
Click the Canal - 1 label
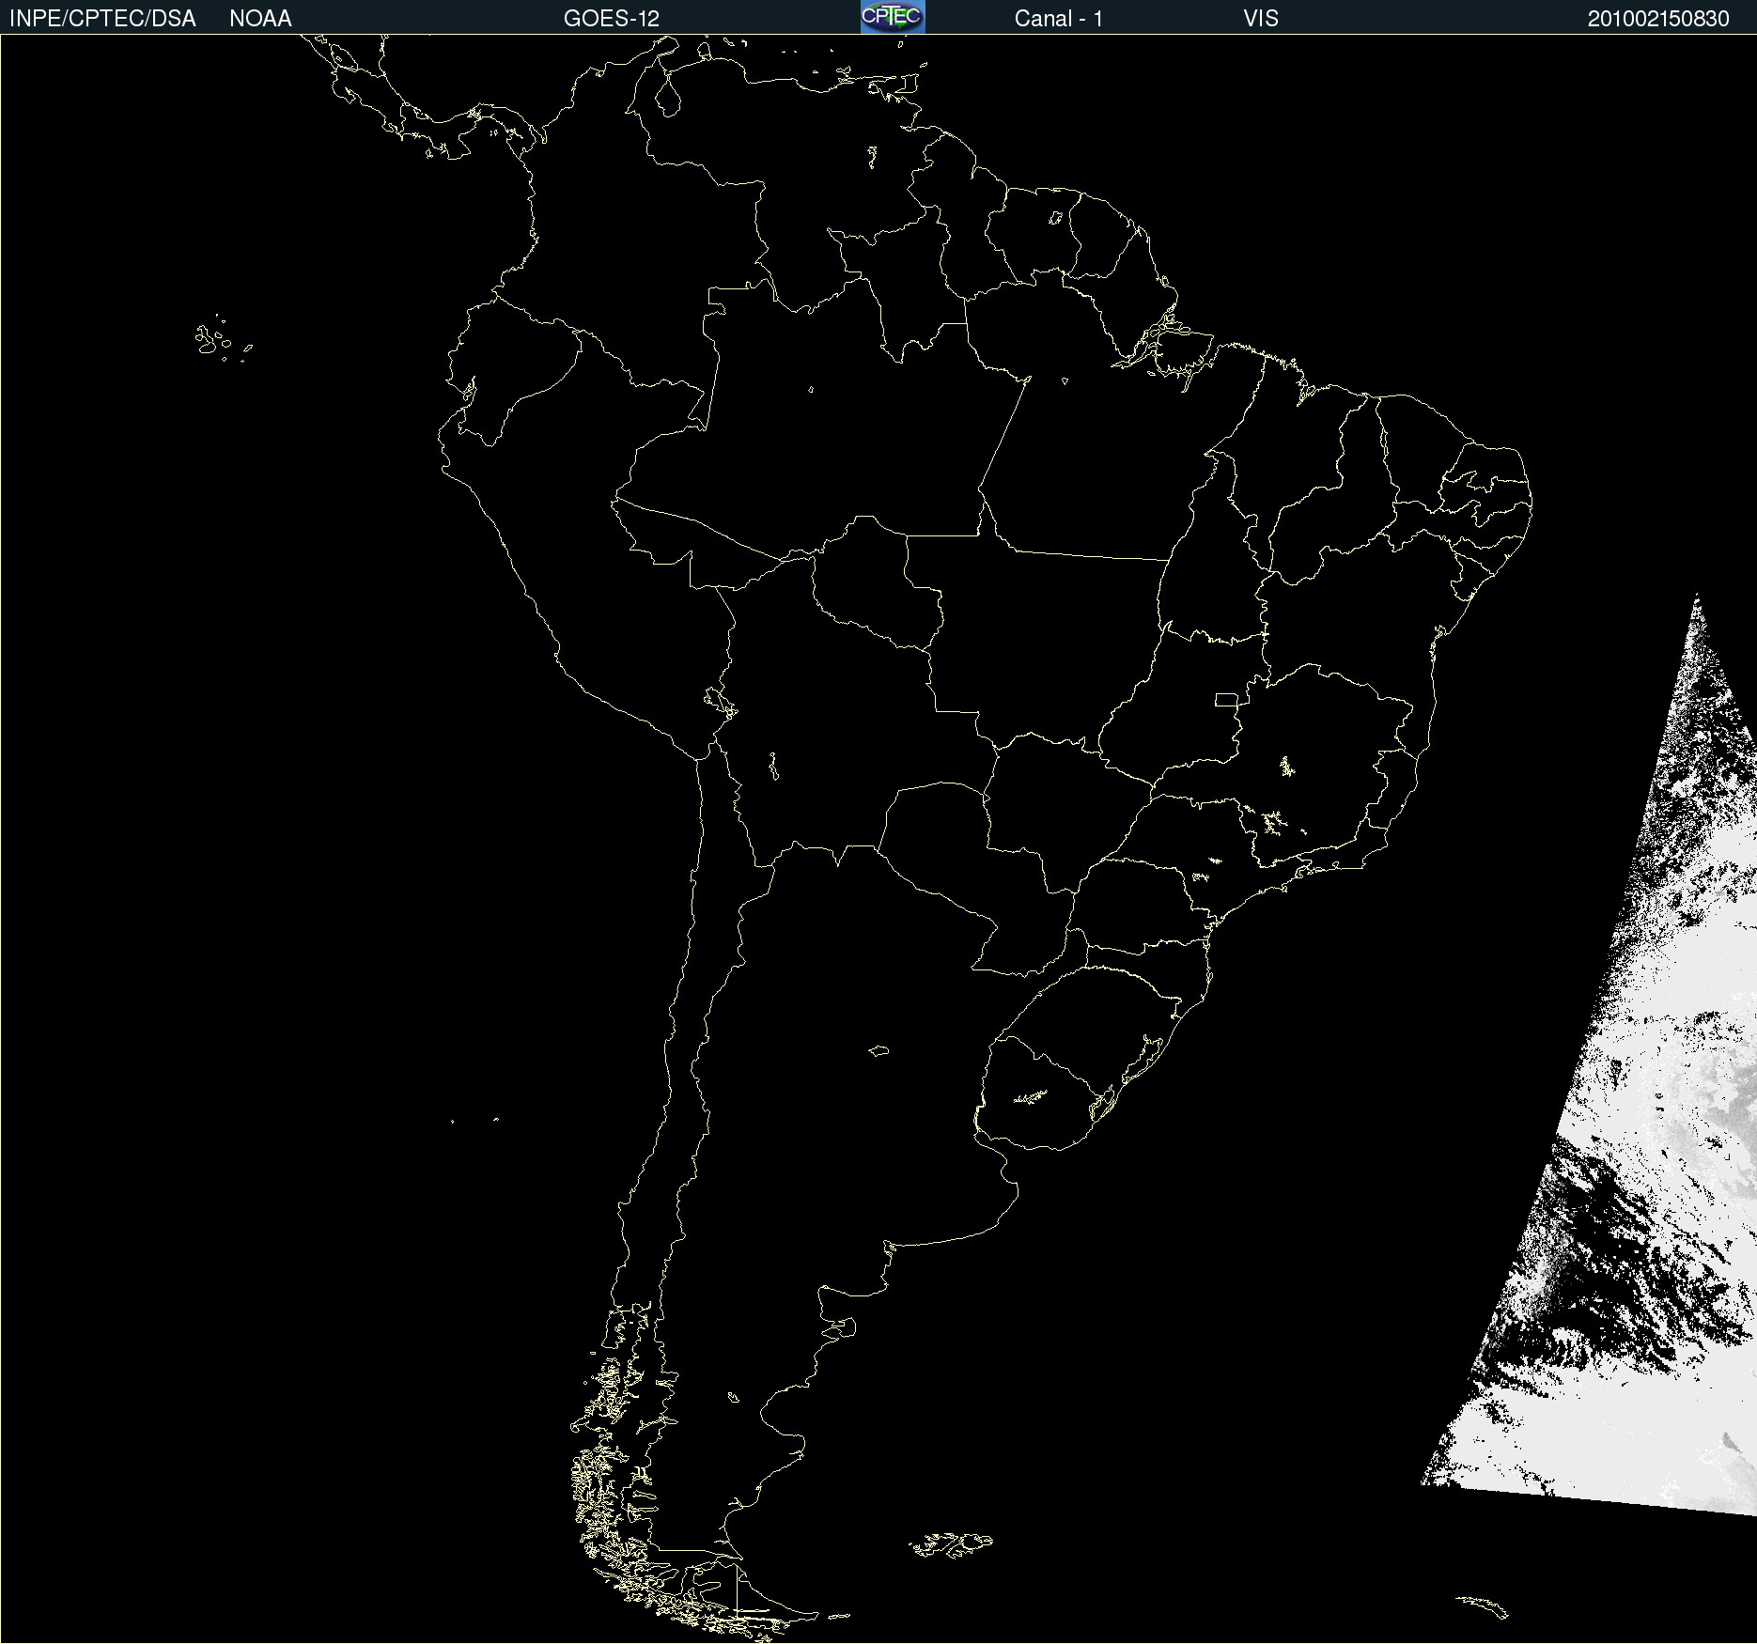[x=1059, y=19]
